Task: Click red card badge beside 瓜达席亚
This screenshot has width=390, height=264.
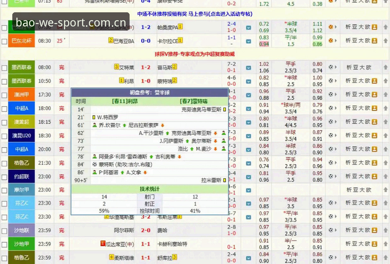Action: point(102,243)
